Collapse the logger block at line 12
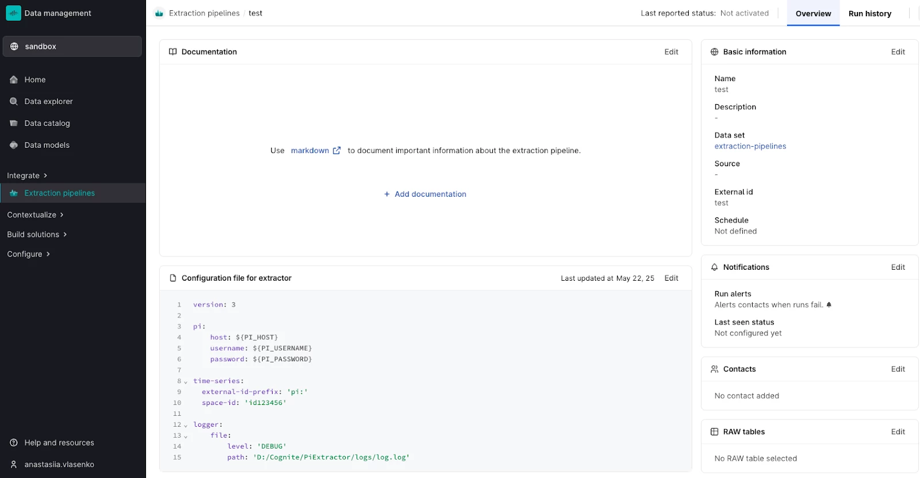The width and height of the screenshot is (920, 478). point(186,426)
